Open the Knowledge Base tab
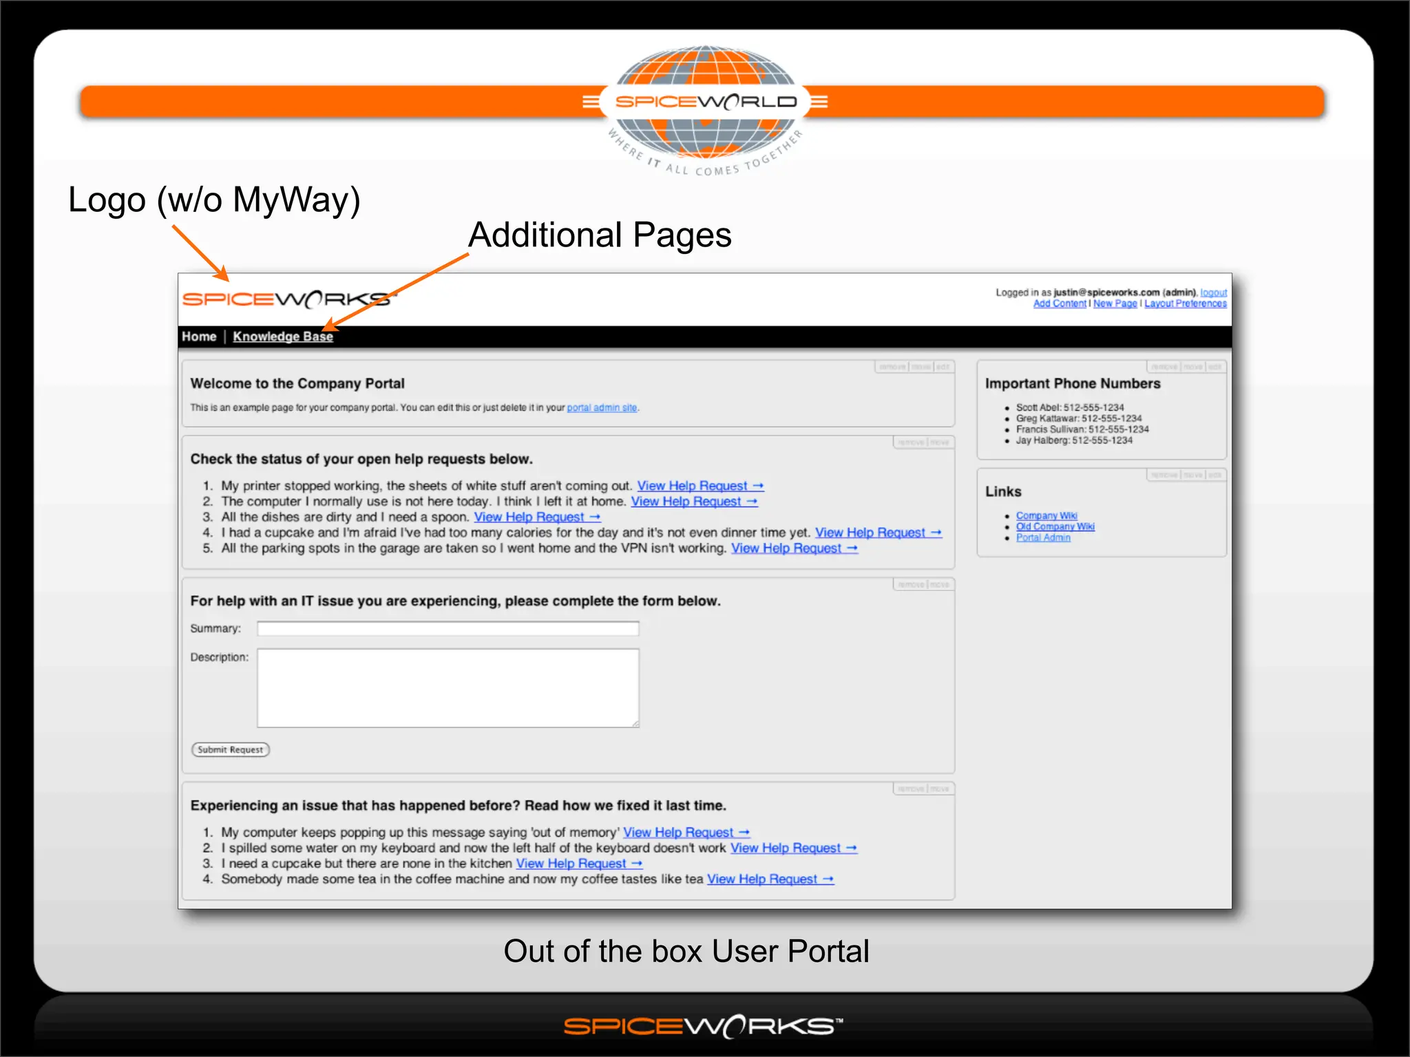The width and height of the screenshot is (1410, 1057). tap(283, 337)
